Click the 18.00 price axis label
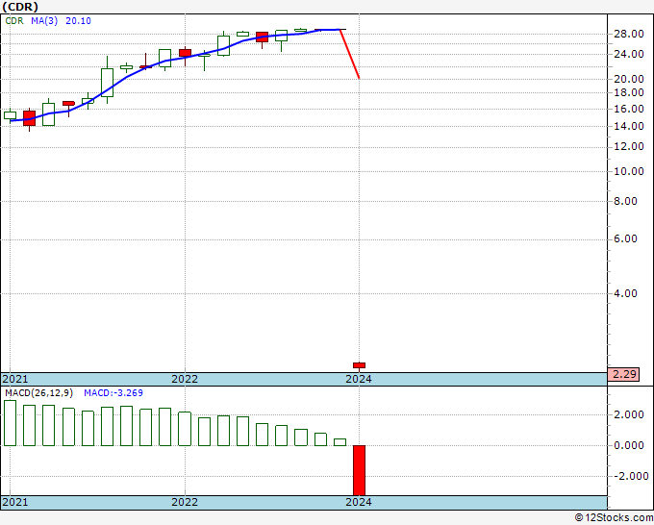The width and height of the screenshot is (654, 525). pos(629,92)
